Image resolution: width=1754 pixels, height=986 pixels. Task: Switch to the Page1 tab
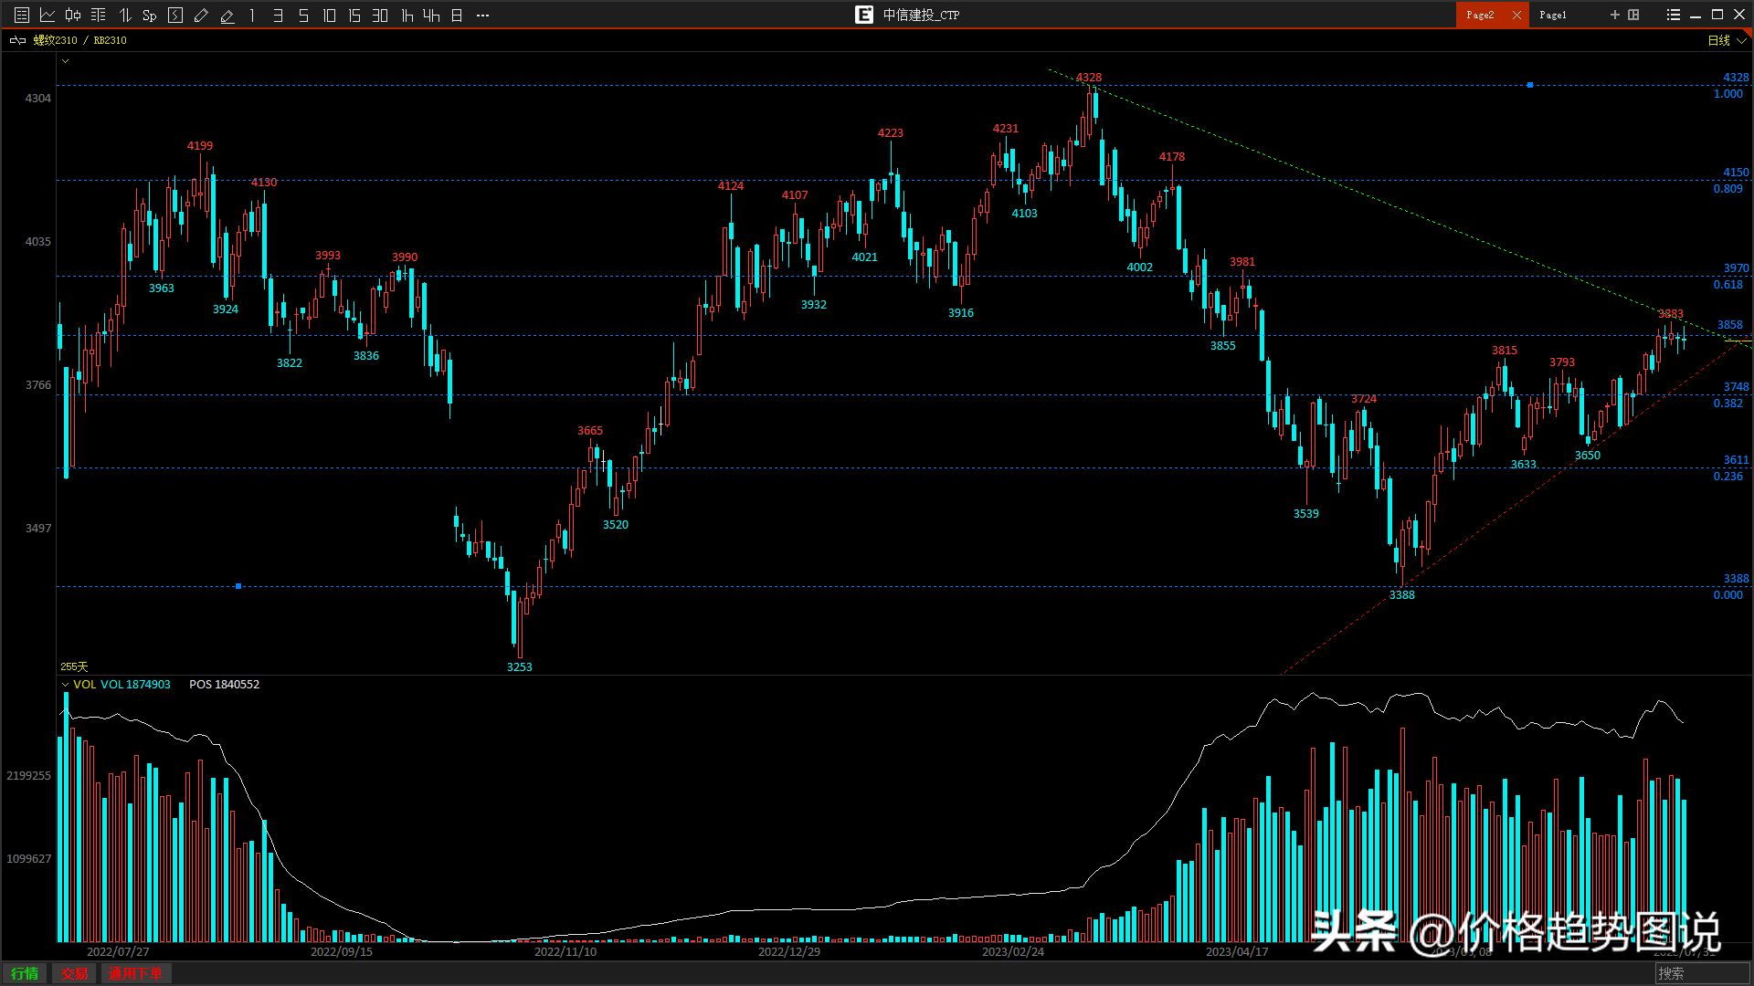click(1552, 15)
